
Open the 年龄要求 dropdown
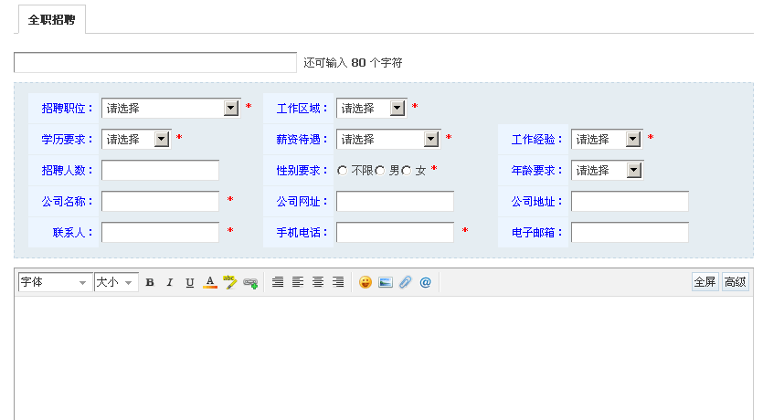click(607, 170)
